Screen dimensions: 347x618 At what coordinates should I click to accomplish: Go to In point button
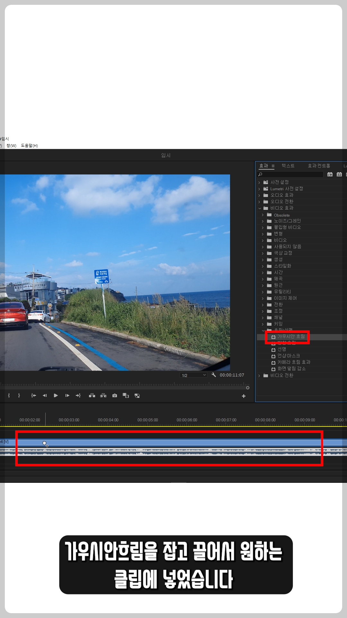tap(33, 396)
